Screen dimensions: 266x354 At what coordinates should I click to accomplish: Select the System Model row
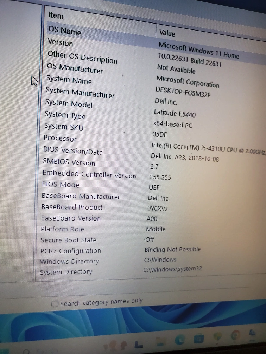pos(69,104)
